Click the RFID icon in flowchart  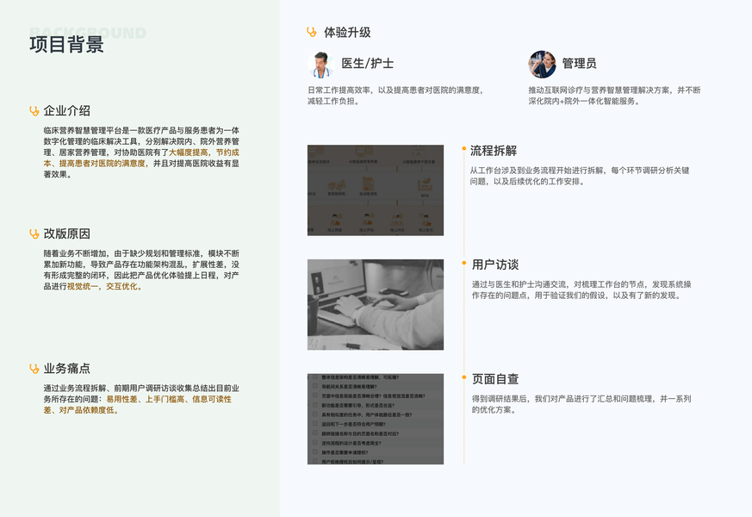point(425,185)
